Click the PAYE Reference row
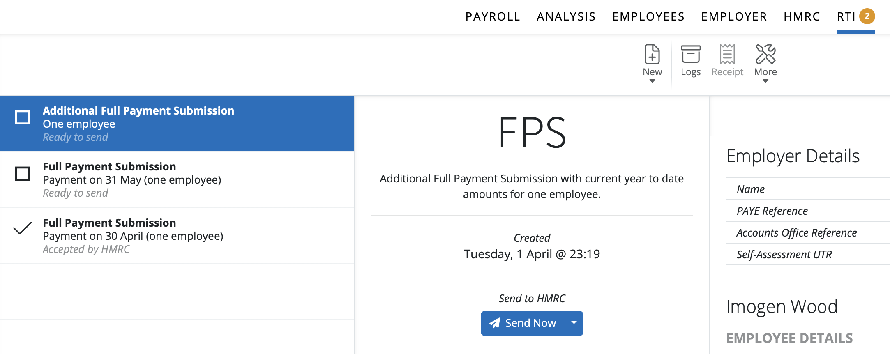The width and height of the screenshot is (890, 354). click(808, 211)
